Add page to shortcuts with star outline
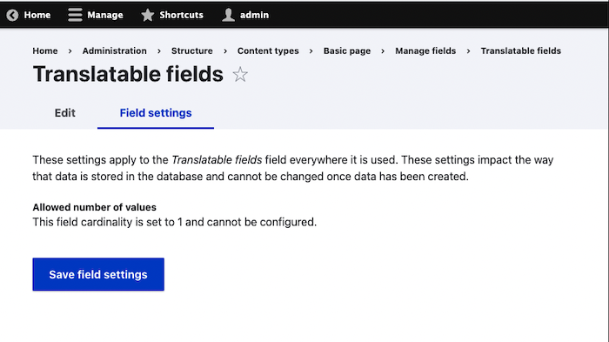The image size is (609, 342). click(x=240, y=75)
